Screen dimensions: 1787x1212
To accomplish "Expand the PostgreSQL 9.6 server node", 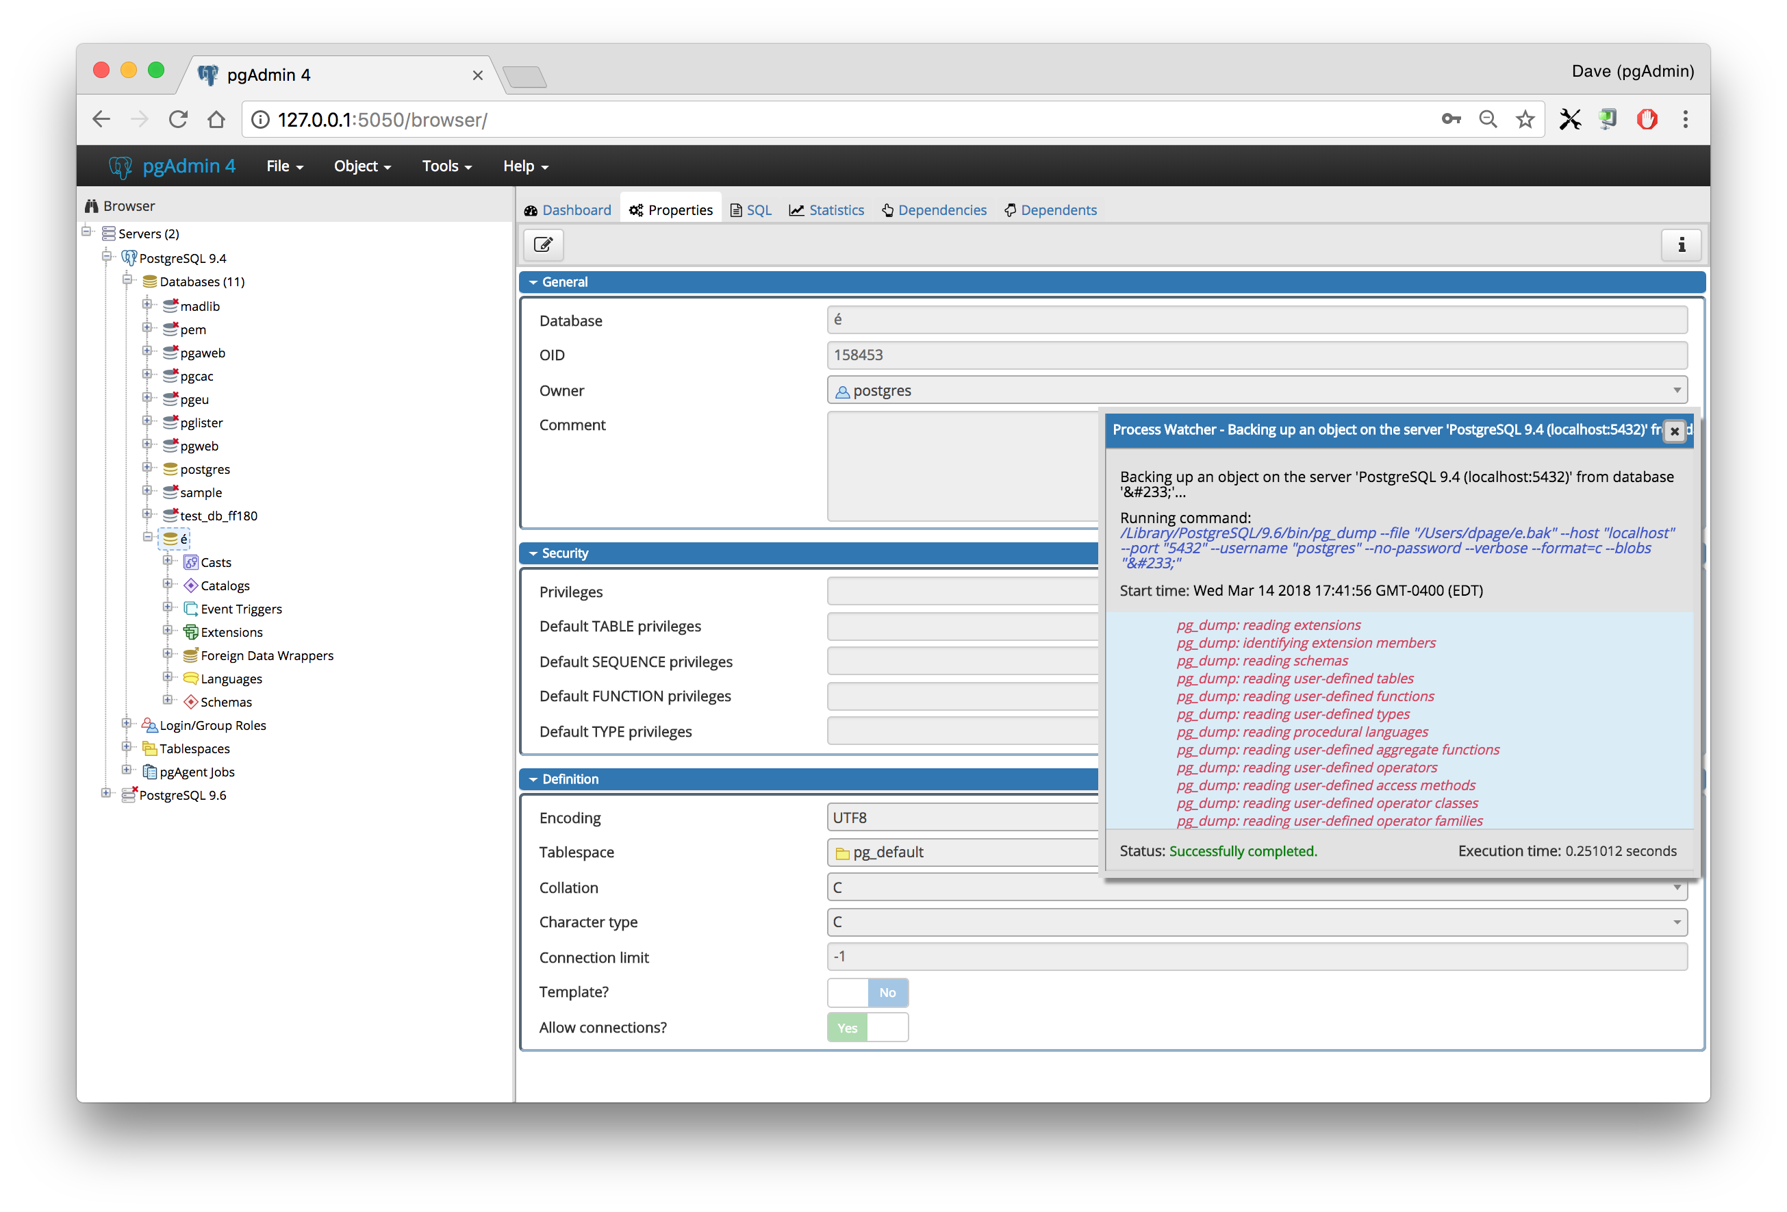I will tap(106, 794).
